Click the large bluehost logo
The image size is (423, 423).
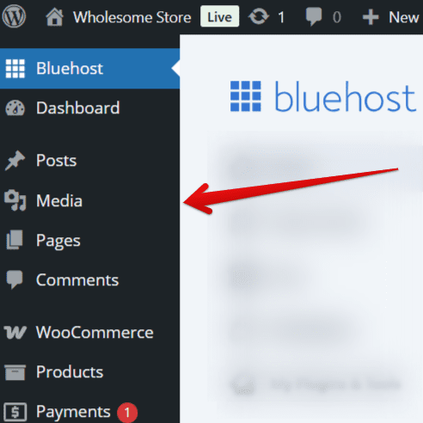pyautogui.click(x=323, y=95)
